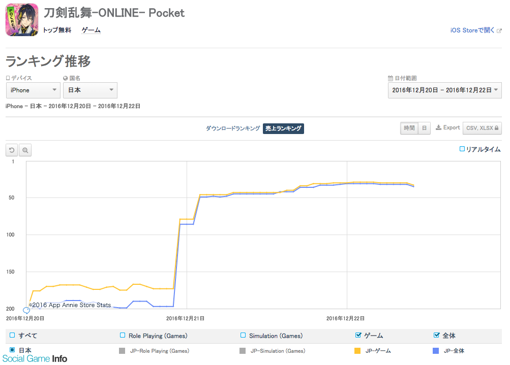Check the すべて checkbox
510x365 pixels.
12,335
